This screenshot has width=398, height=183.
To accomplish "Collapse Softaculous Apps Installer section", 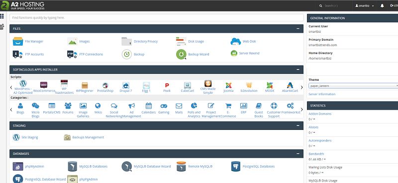I will 298,69.
